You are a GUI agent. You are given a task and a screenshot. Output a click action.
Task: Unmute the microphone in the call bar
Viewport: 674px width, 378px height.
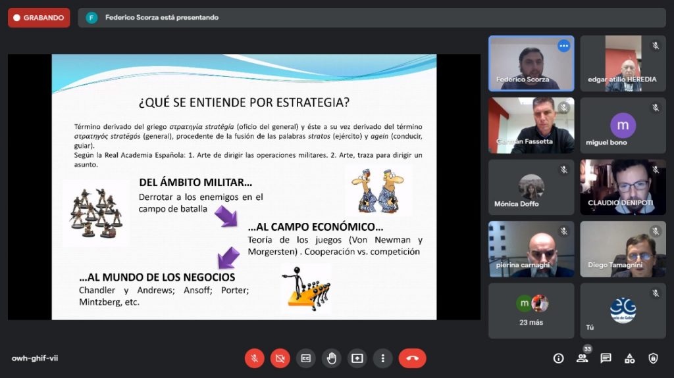pos(254,358)
